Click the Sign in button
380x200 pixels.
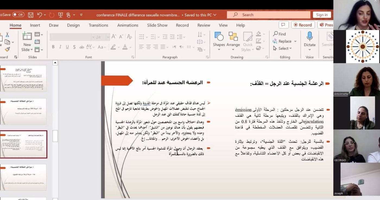(322, 15)
